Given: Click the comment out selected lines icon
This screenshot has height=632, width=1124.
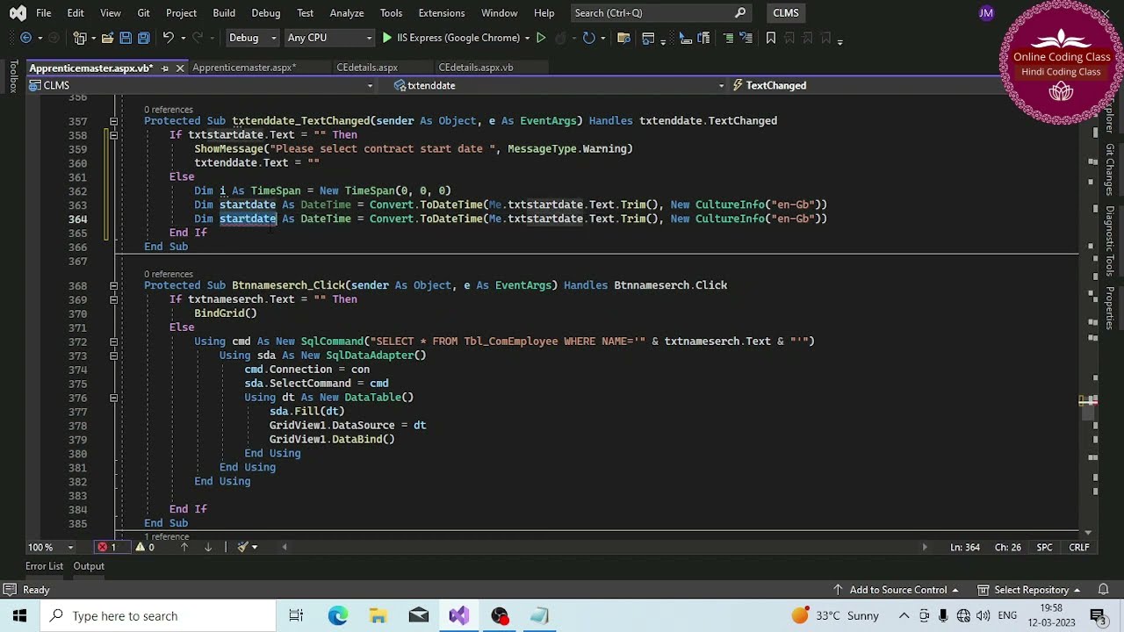Looking at the screenshot, I should (728, 38).
